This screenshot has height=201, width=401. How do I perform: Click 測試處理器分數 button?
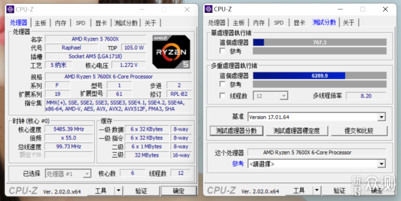point(236,131)
